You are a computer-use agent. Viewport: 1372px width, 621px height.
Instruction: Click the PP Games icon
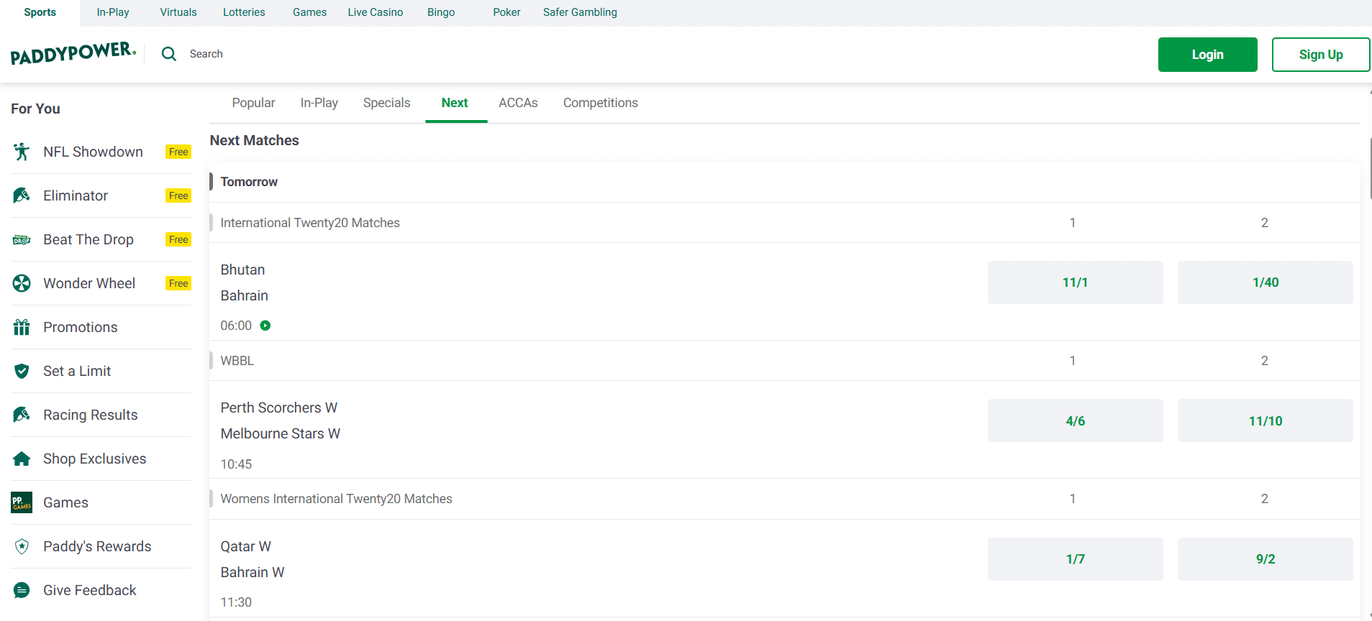coord(22,502)
